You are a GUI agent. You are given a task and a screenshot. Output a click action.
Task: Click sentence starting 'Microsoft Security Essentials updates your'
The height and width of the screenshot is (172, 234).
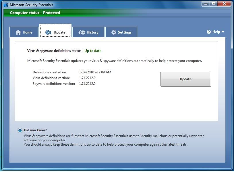point(115,61)
